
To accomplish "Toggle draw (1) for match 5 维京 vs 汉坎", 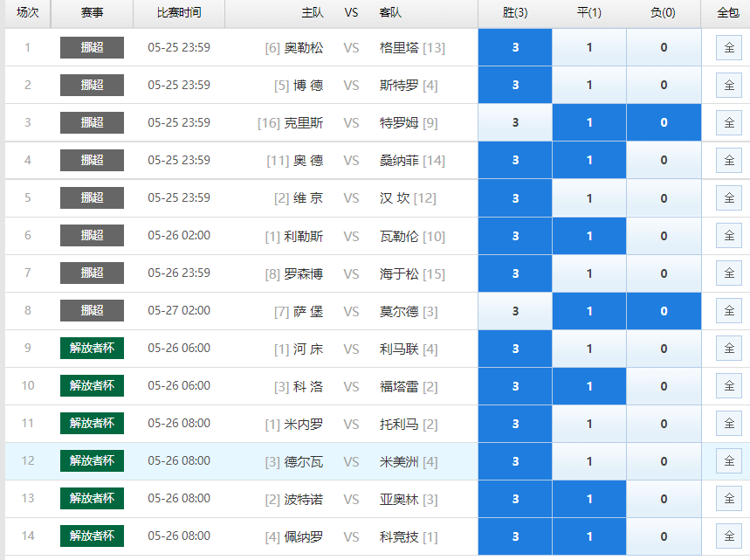I will click(589, 198).
